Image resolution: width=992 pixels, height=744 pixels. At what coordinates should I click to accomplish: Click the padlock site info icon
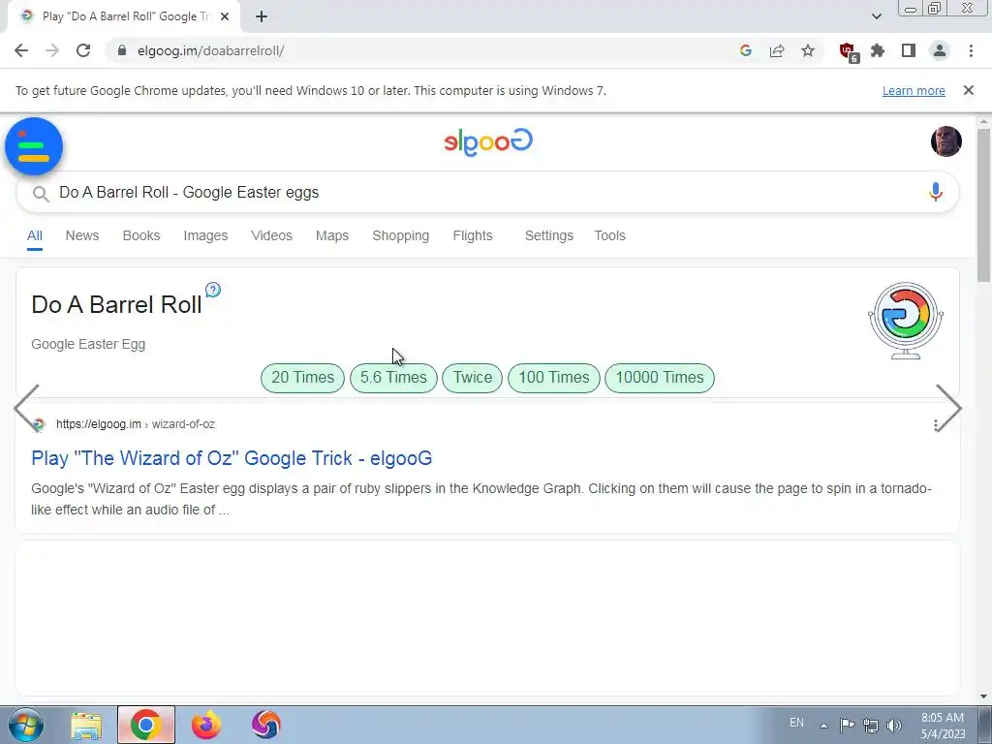point(122,50)
